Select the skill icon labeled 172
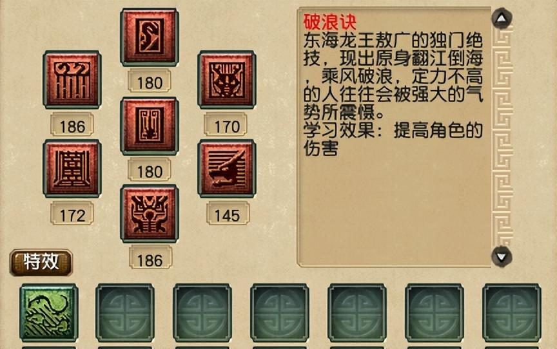Viewport: 557px width, 349px height. (72, 169)
